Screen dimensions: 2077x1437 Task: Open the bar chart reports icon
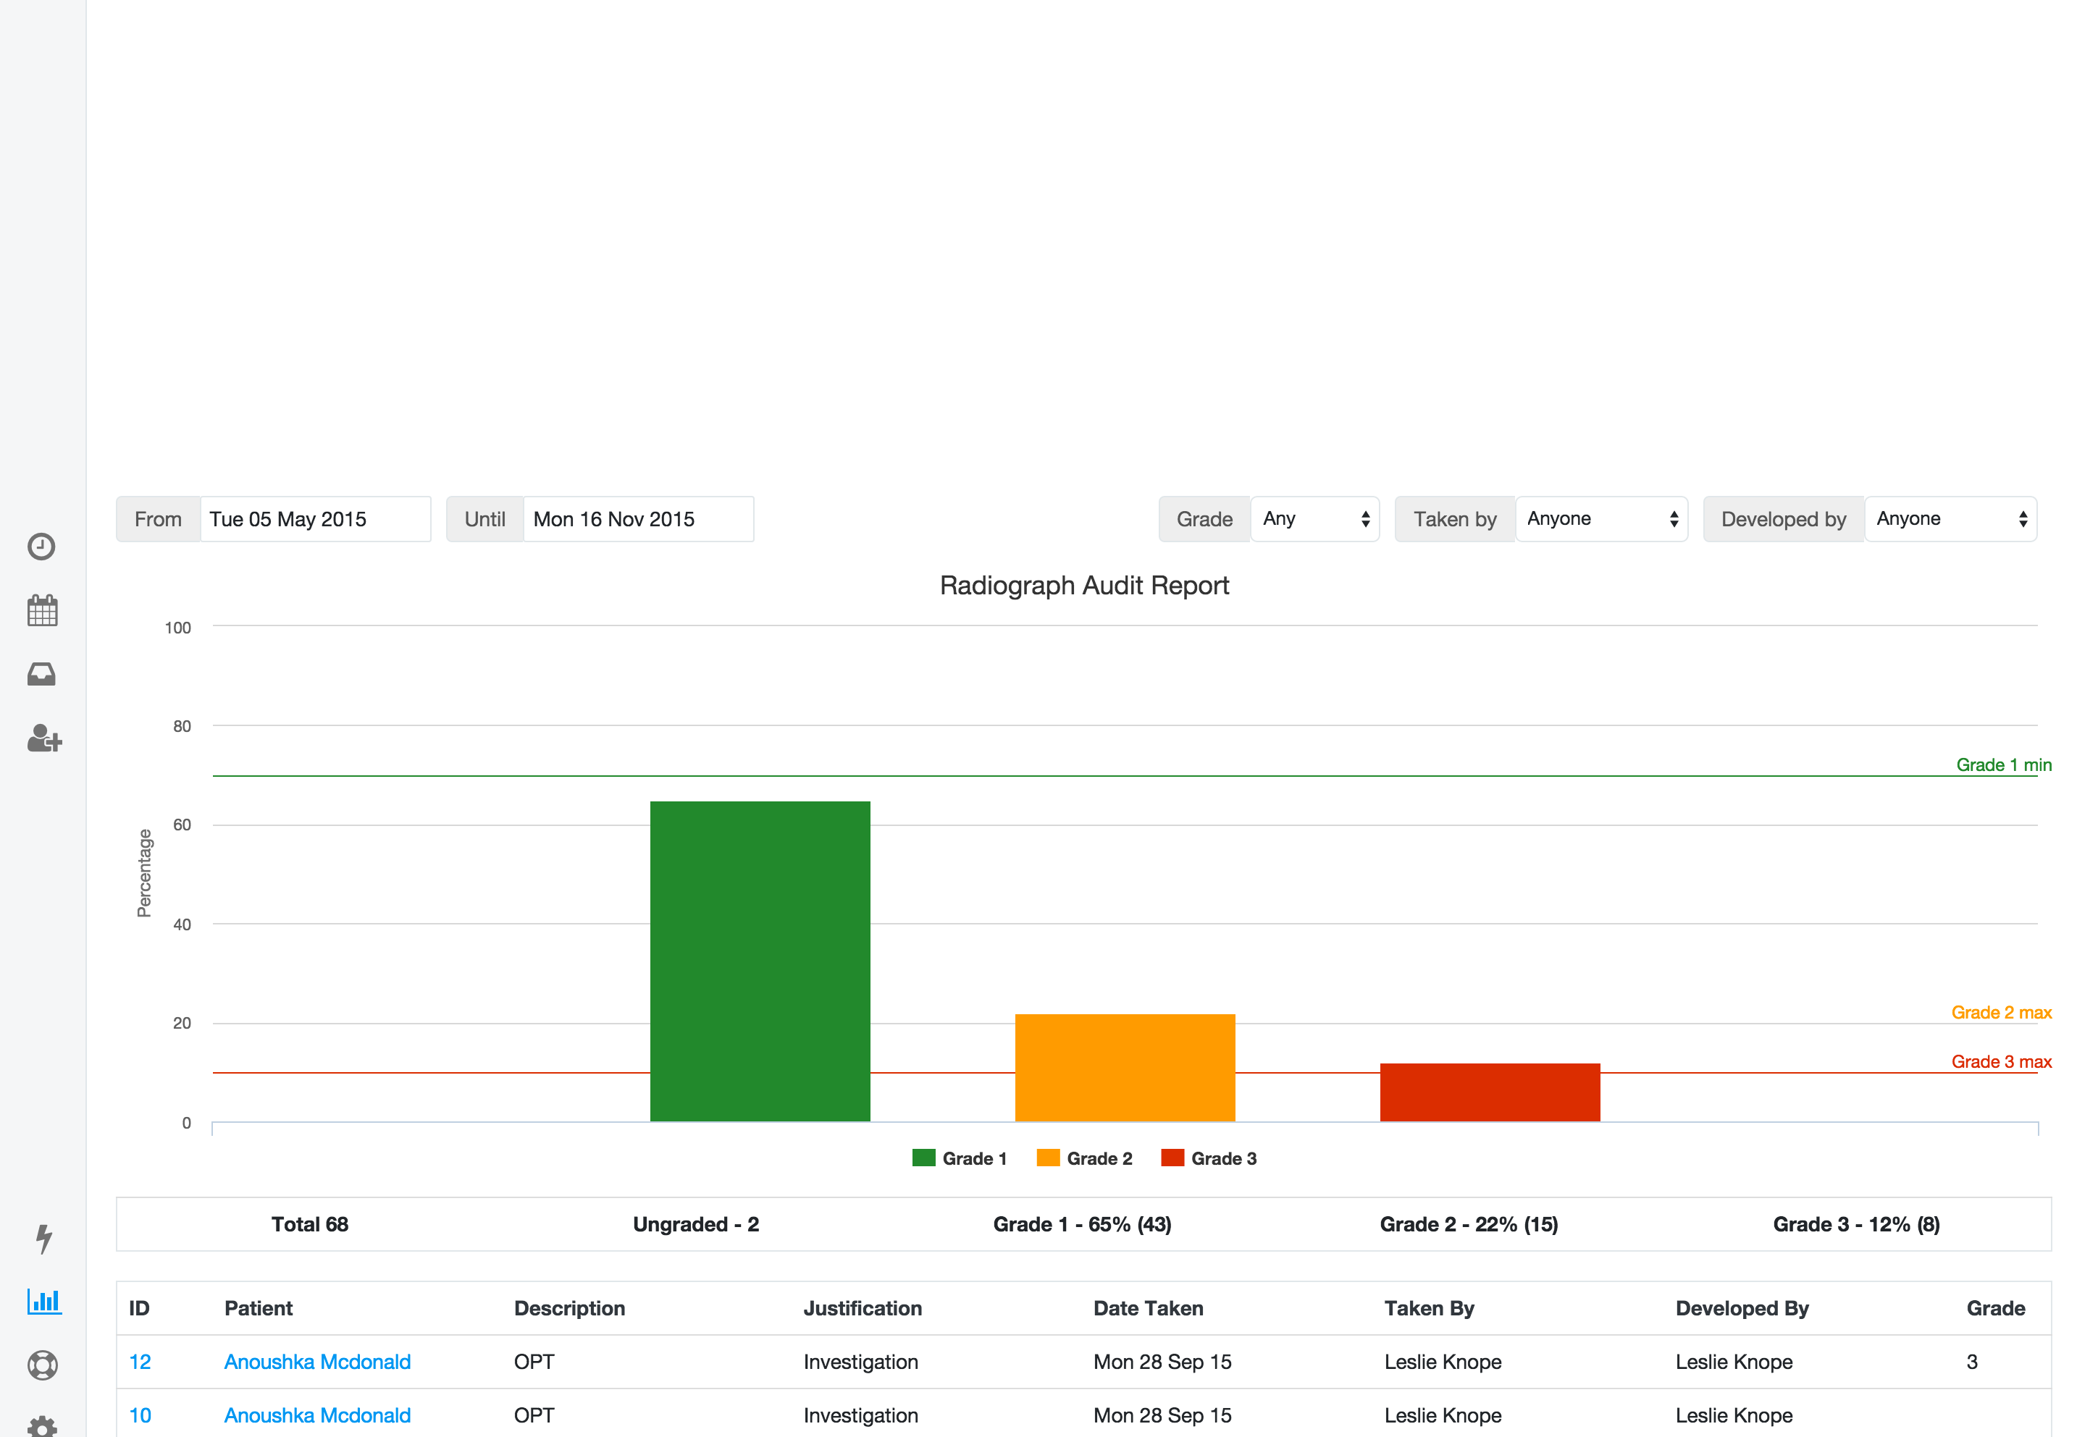point(43,1301)
